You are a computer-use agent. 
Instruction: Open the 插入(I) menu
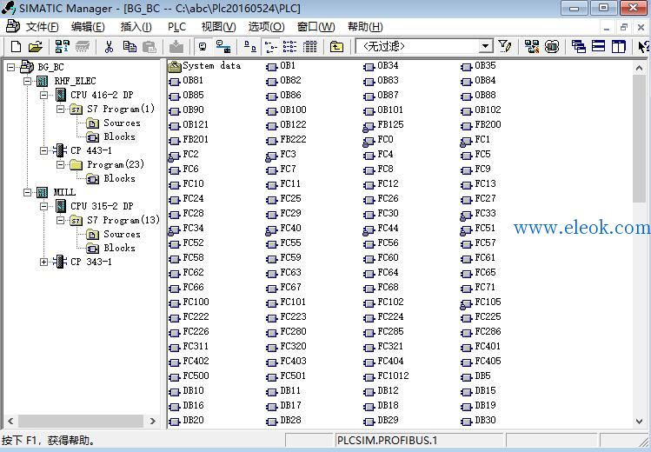pyautogui.click(x=136, y=27)
